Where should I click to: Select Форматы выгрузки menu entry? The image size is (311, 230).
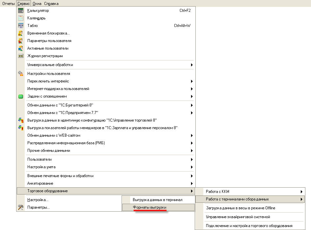tap(150, 208)
